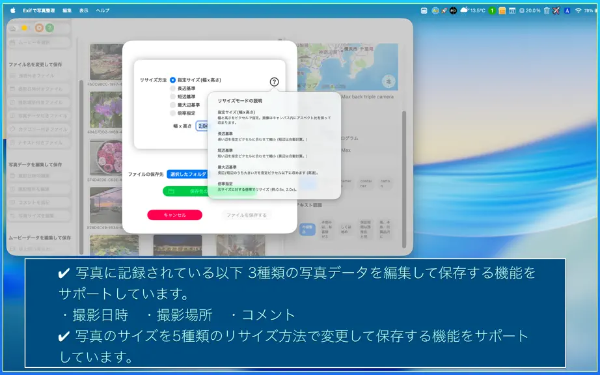
Task: Click コメントを追記 sidebar button
Action: [39, 202]
